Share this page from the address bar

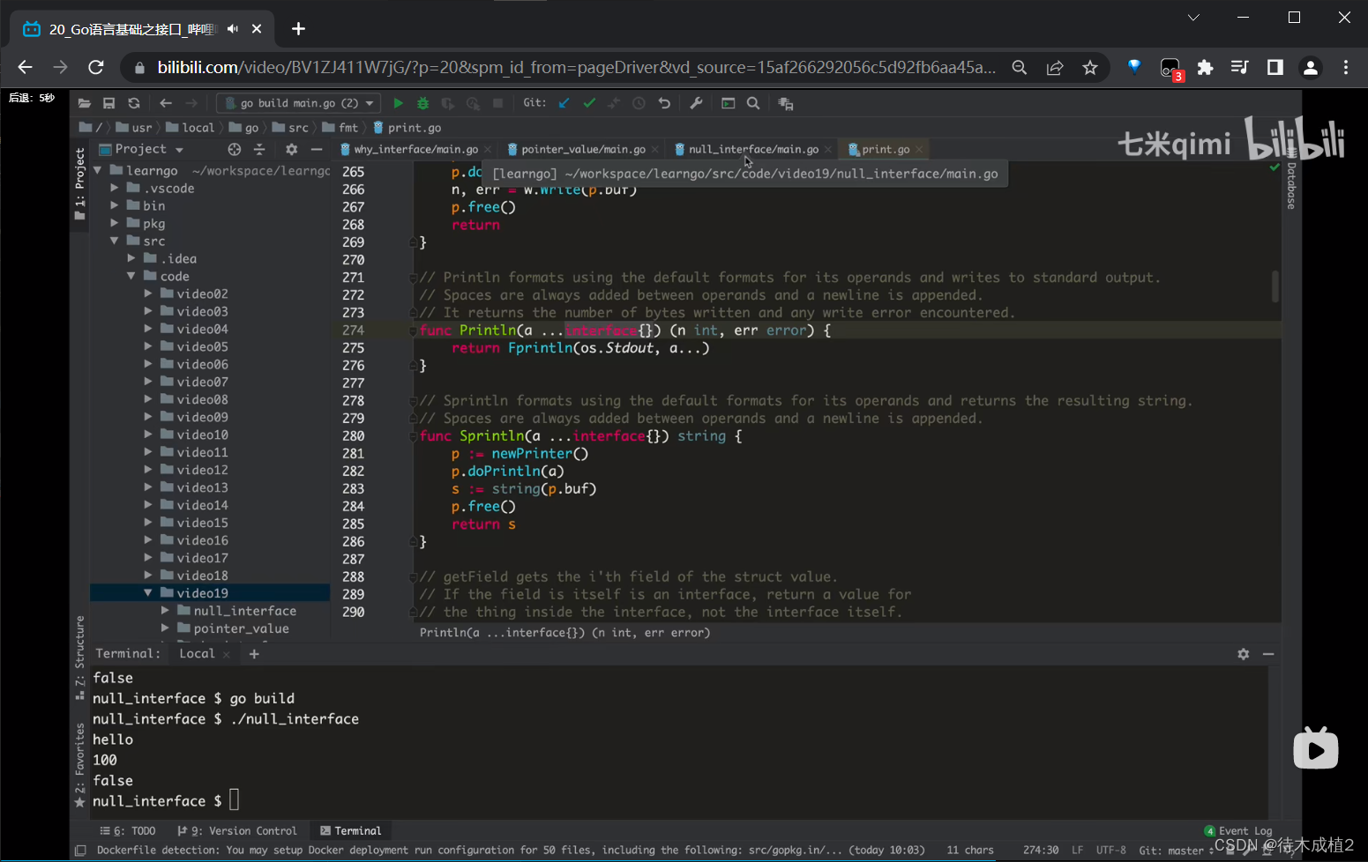click(1055, 68)
